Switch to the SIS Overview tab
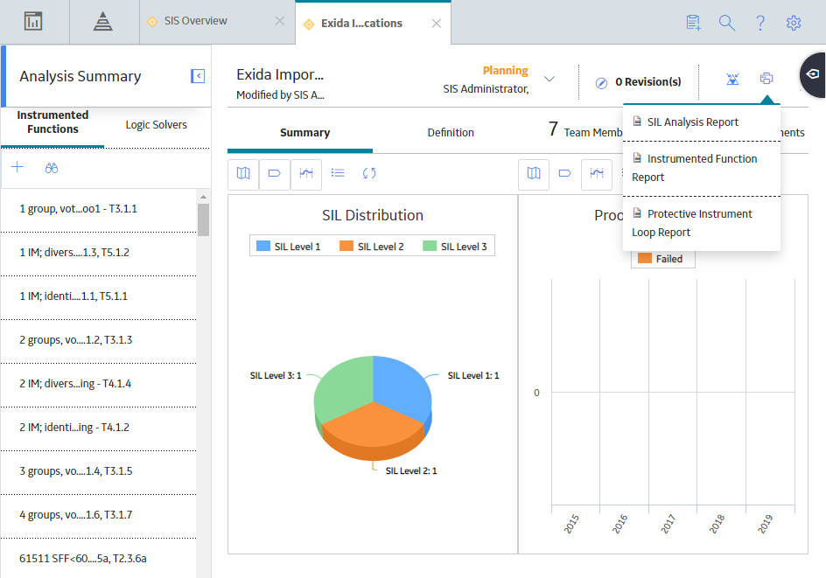This screenshot has height=578, width=826. click(x=195, y=20)
